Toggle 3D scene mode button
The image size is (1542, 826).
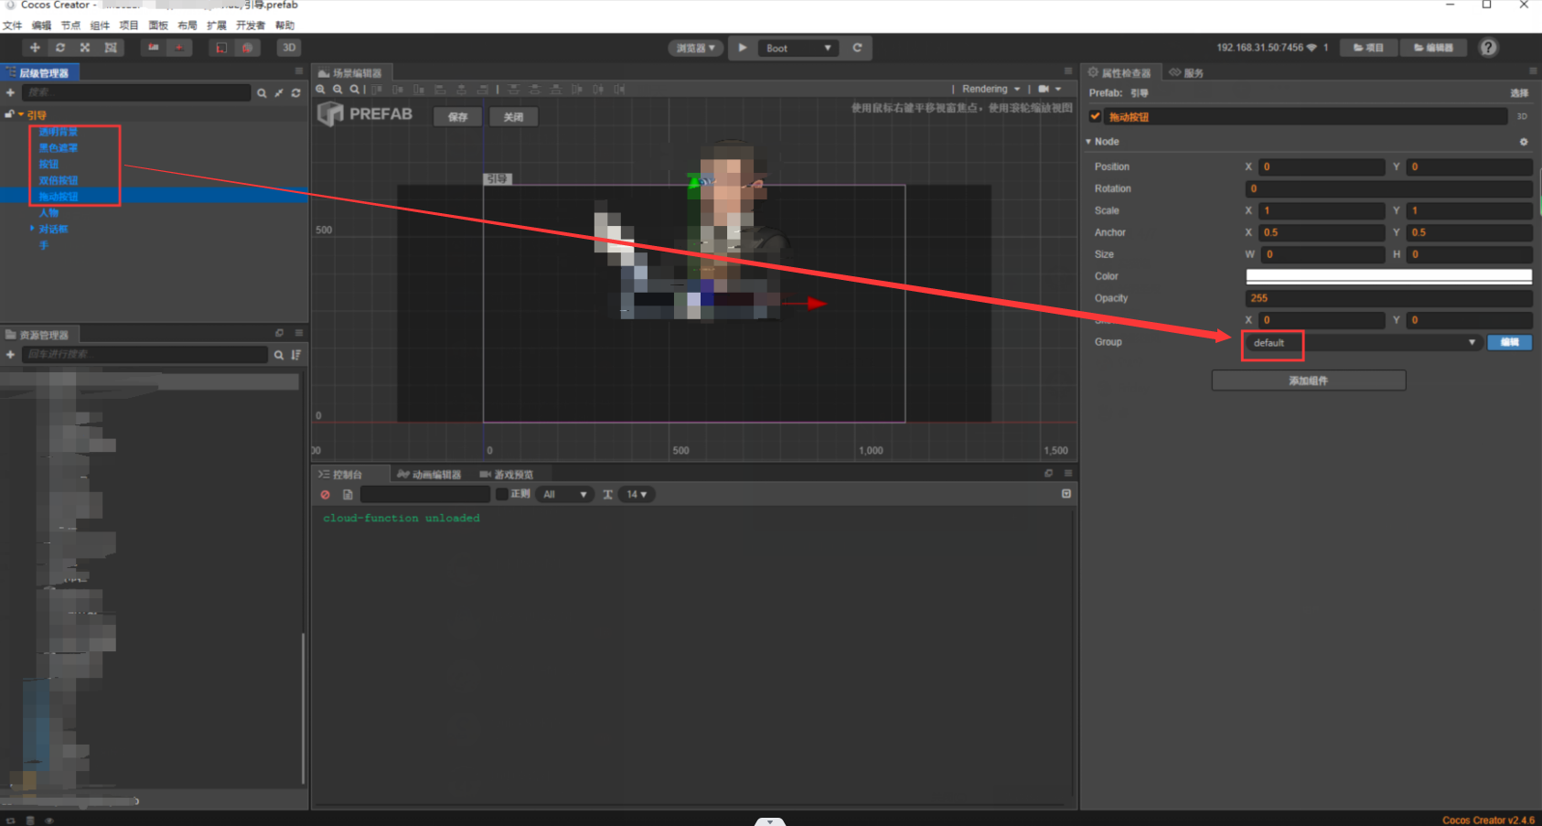coord(289,48)
